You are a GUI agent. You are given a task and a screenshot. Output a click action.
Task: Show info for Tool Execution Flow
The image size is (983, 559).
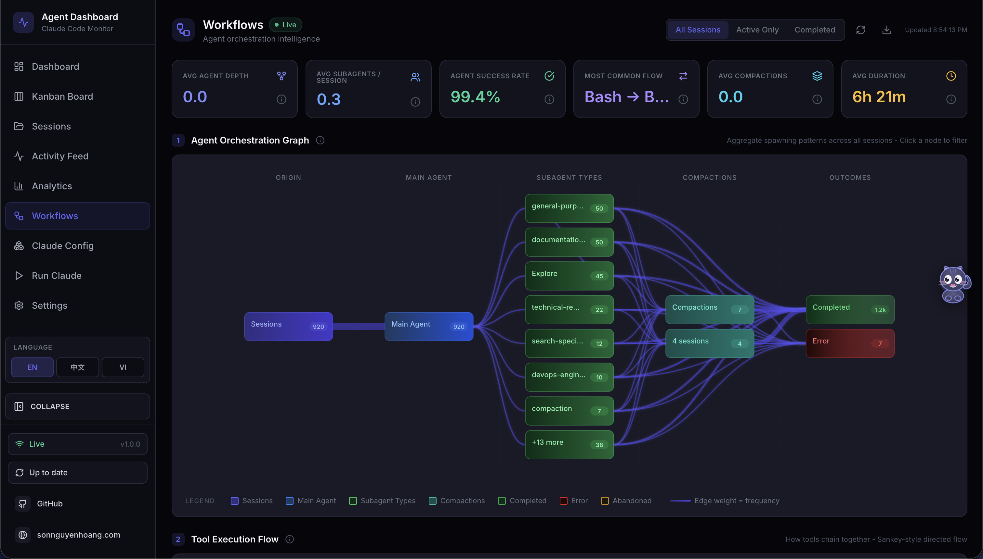[290, 540]
